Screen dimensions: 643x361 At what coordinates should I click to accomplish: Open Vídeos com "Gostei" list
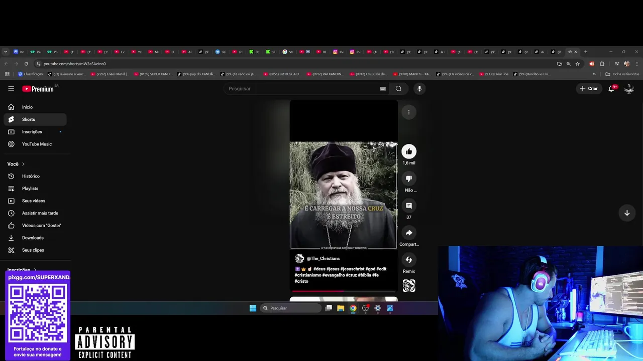pos(35,226)
